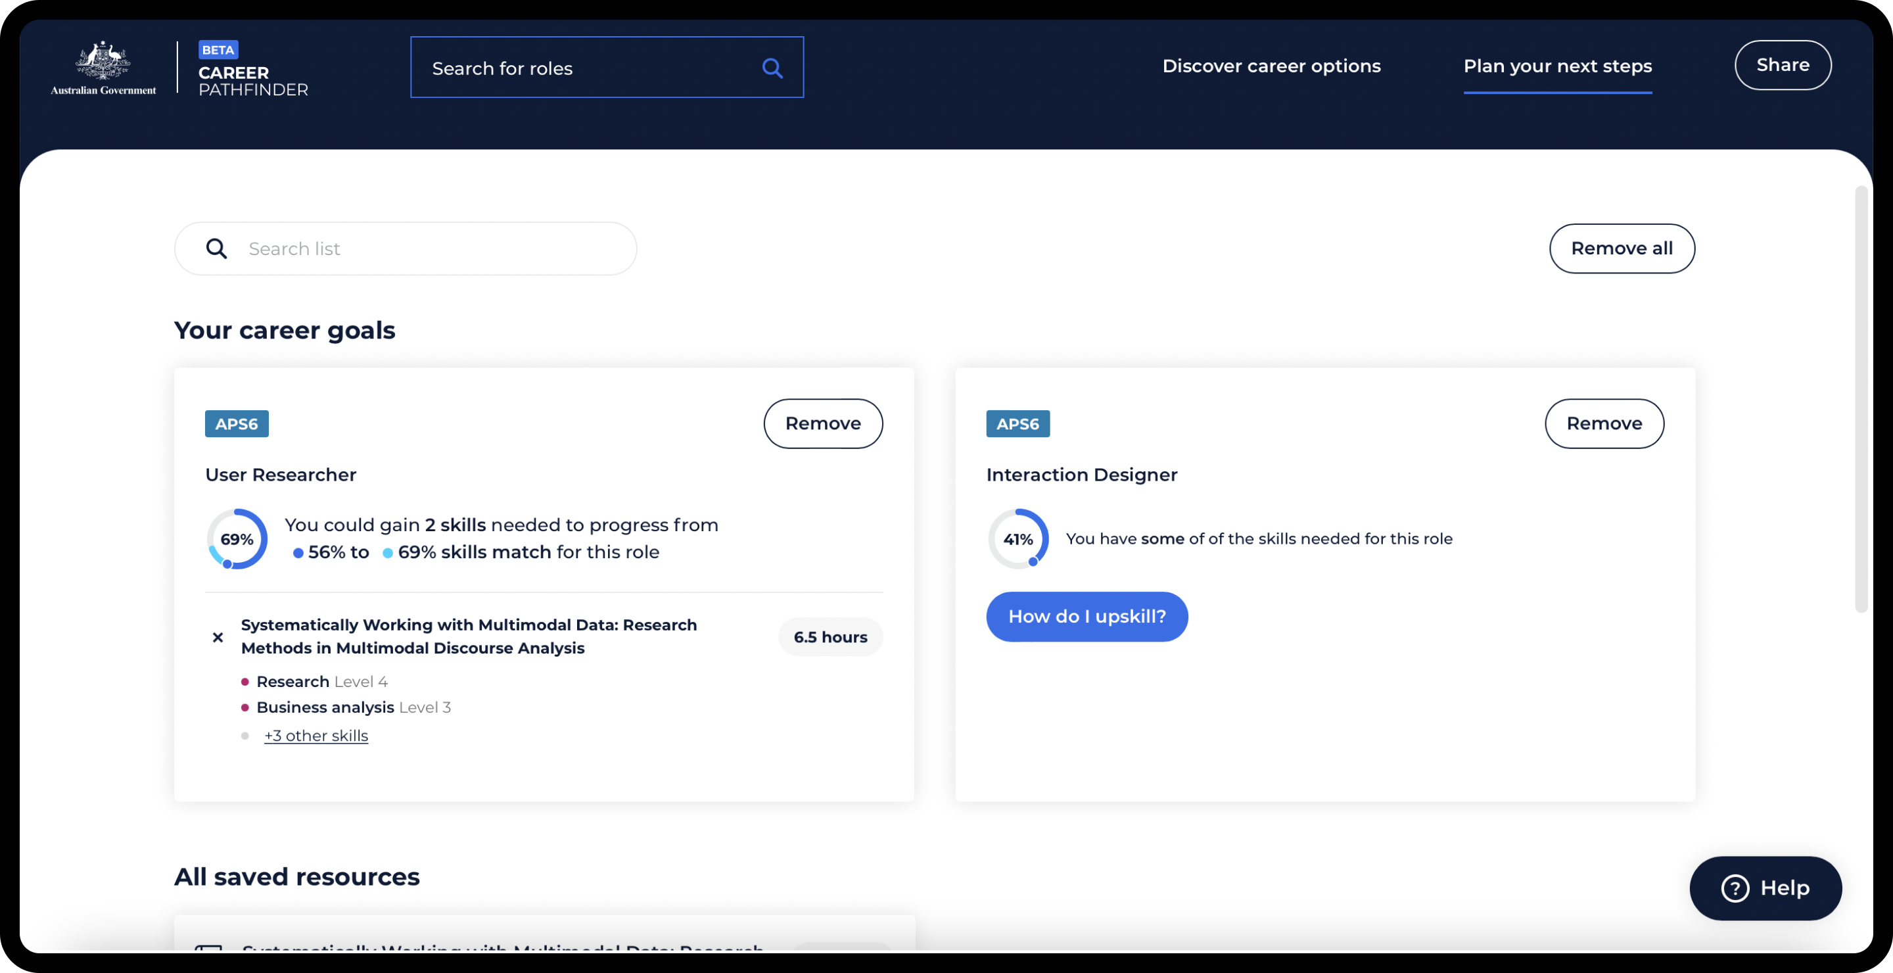Remove the Multimodal Data course with X icon

coord(218,637)
